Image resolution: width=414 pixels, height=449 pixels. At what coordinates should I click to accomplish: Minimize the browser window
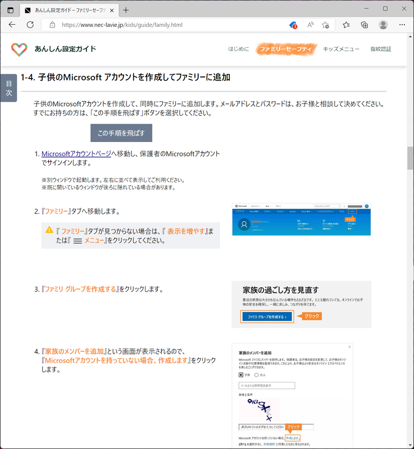point(366,9)
